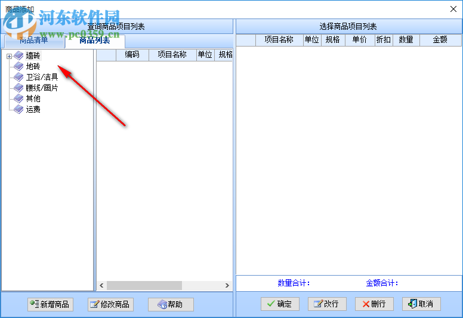Click the book icon beside 其他
This screenshot has height=318, width=463.
click(x=18, y=98)
